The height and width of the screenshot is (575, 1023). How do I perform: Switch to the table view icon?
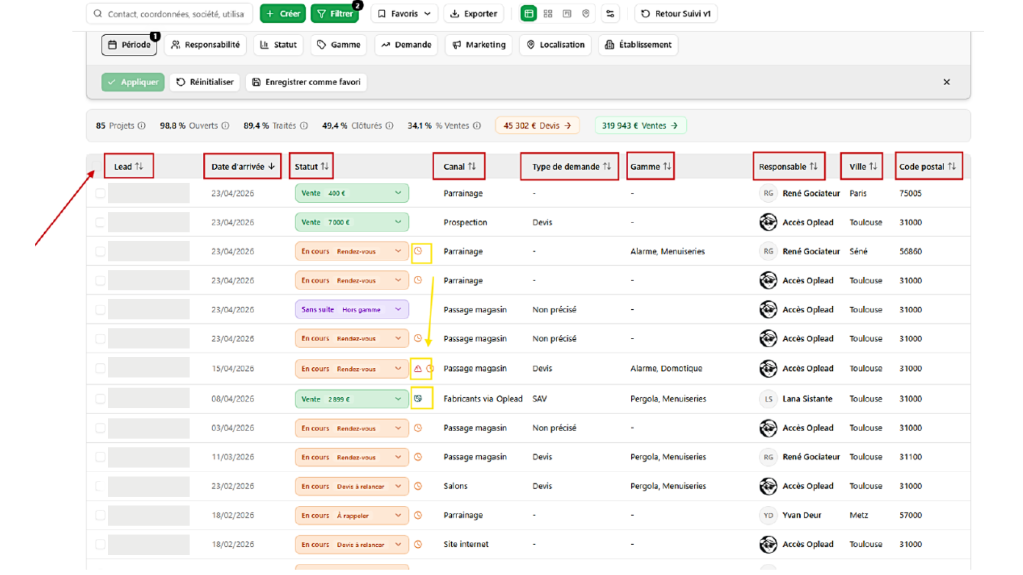tap(529, 14)
